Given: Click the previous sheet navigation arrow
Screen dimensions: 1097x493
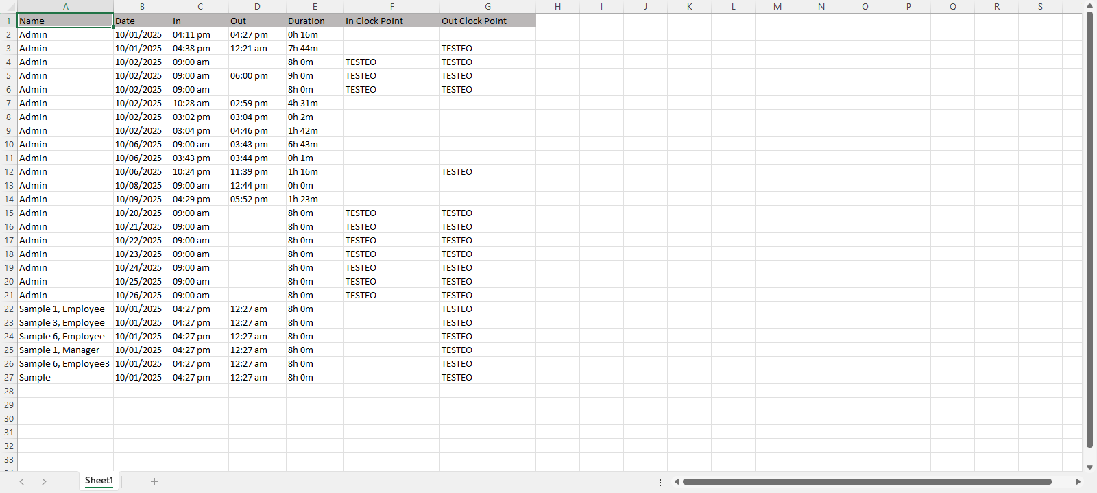Looking at the screenshot, I should pos(22,481).
